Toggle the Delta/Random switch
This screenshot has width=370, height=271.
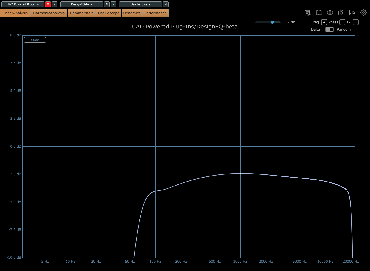329,30
